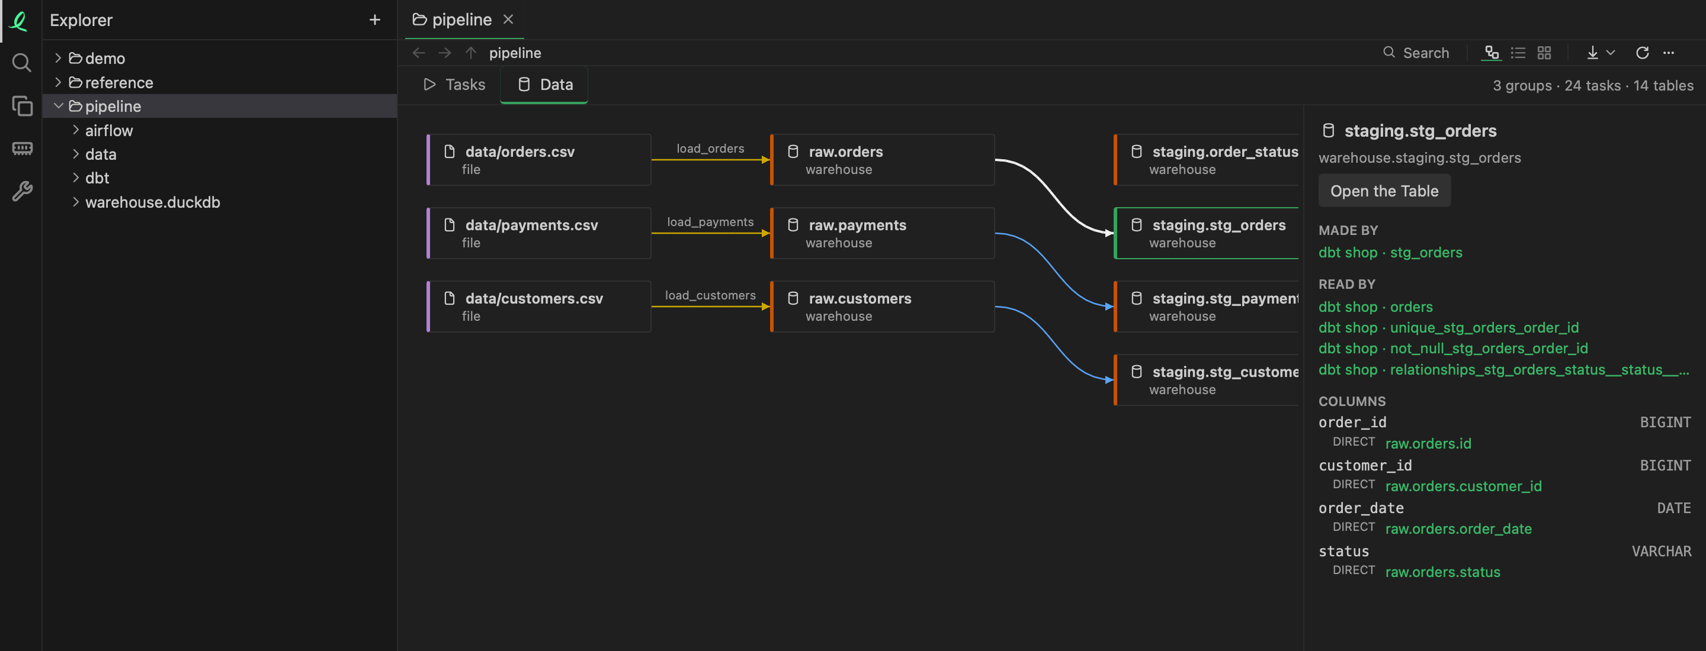Click the load_customers edge label
Viewport: 1706px width, 651px height.
pos(710,296)
